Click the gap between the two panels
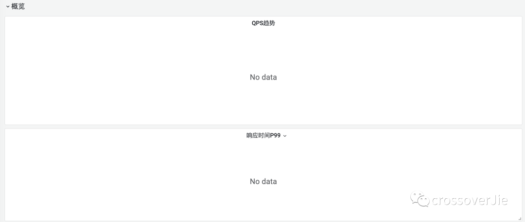The height and width of the screenshot is (222, 525). (263, 127)
